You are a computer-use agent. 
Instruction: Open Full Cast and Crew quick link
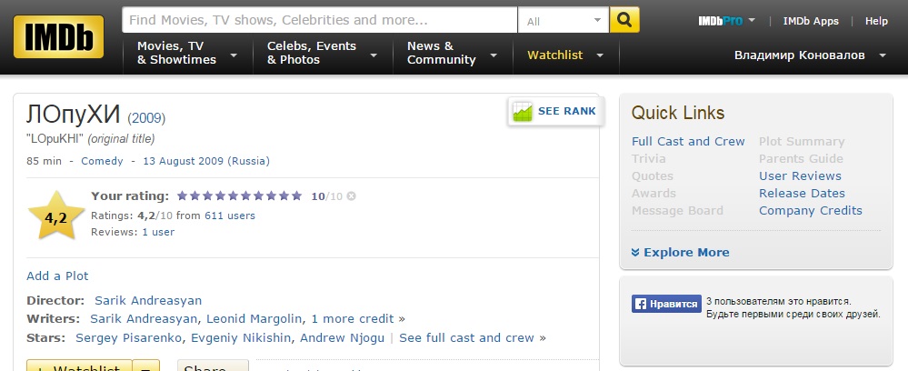click(688, 142)
